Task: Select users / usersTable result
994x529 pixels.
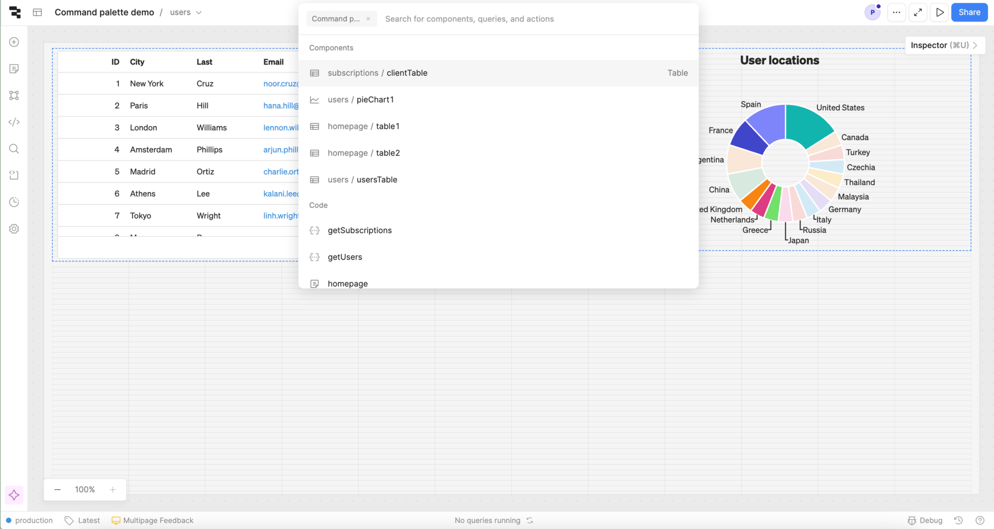Action: coord(499,179)
